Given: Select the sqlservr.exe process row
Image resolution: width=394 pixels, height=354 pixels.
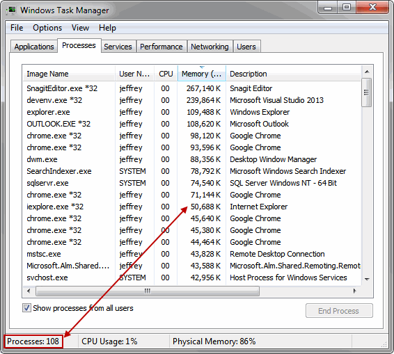Looking at the screenshot, I should (192, 183).
